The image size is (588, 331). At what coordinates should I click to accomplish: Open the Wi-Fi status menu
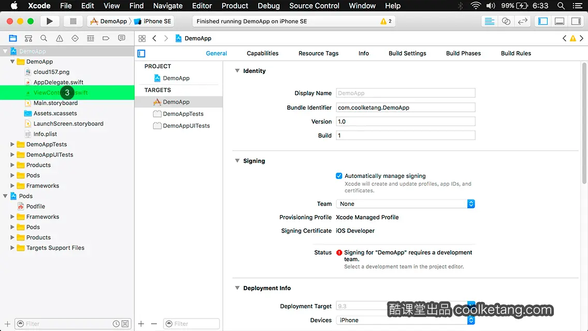tap(476, 6)
